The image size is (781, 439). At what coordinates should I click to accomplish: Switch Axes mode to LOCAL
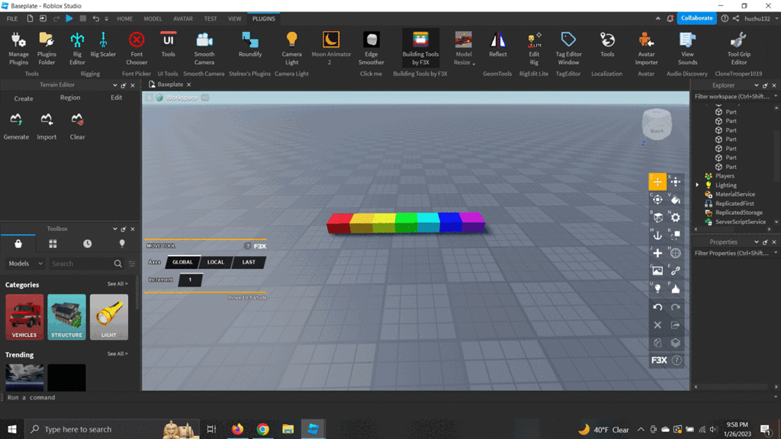coord(216,262)
